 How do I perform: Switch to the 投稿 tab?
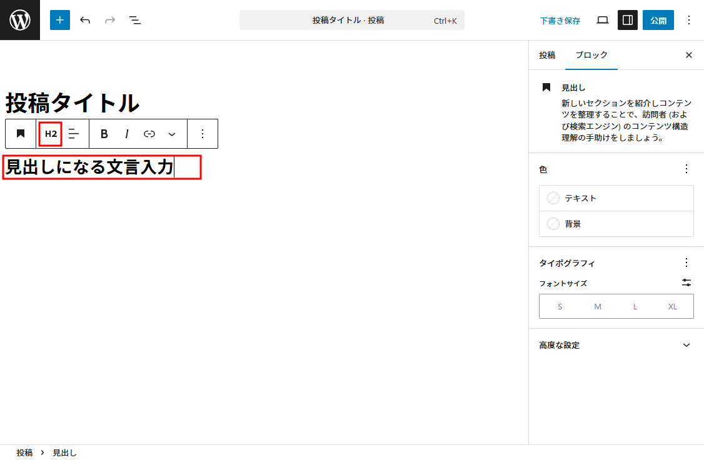pos(547,55)
